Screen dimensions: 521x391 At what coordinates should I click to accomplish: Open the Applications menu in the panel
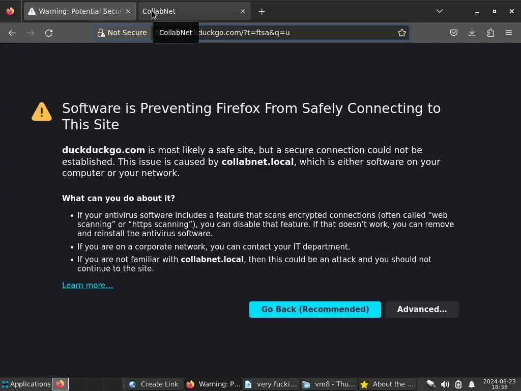coord(25,384)
